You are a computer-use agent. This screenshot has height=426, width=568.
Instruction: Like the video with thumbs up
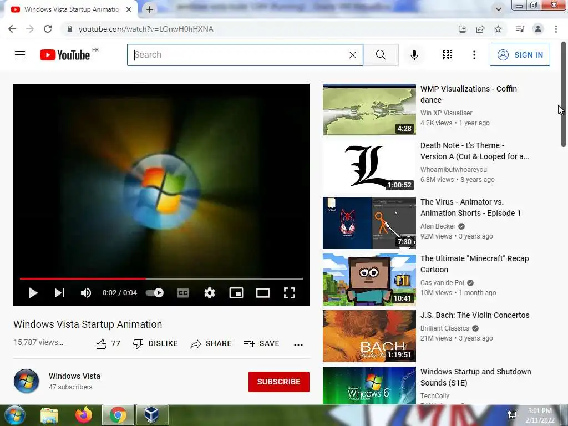click(x=108, y=343)
